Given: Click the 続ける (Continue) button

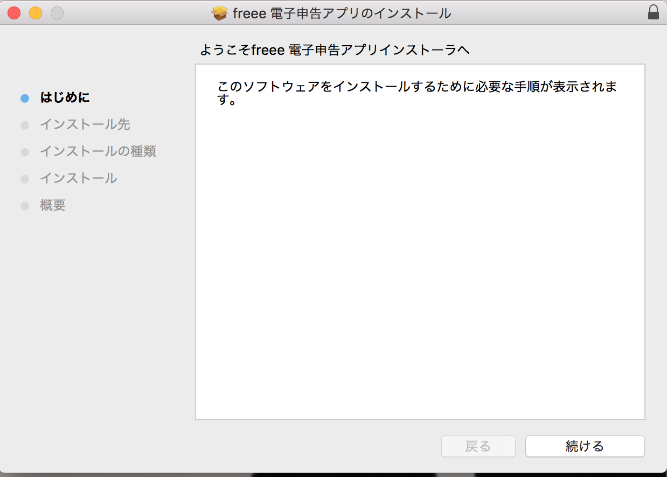Looking at the screenshot, I should click(585, 446).
